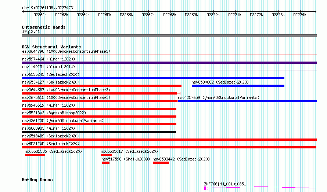The image size is (327, 192).
Task: Select the esv2675615 red variant bar
Action: coord(100,101)
